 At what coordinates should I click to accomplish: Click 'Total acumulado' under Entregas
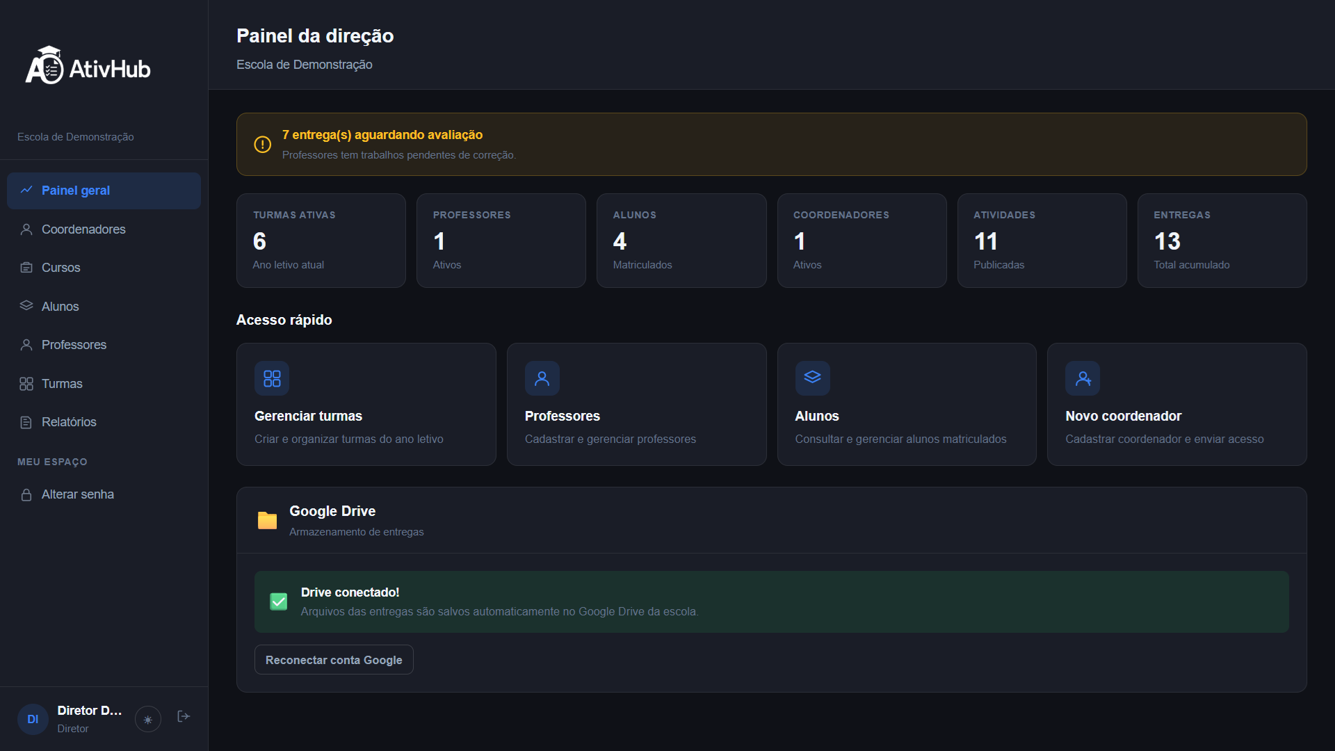(x=1192, y=265)
